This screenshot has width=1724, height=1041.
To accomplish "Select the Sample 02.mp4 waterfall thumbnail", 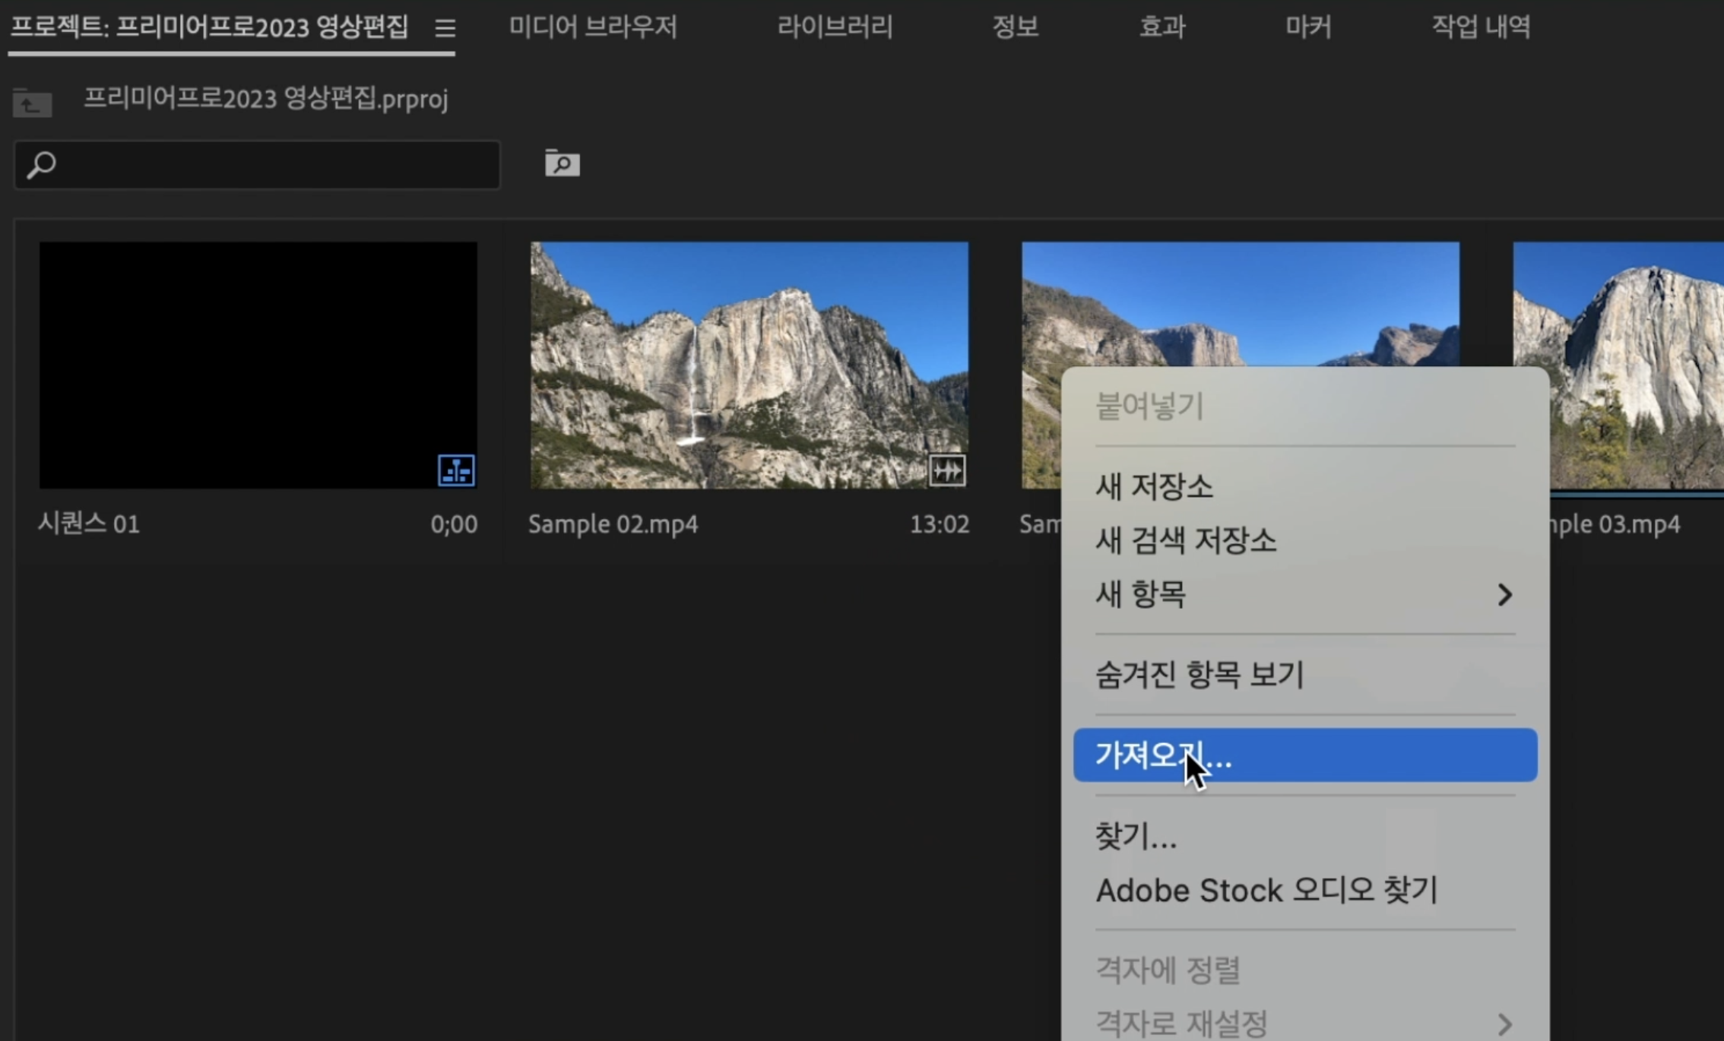I will pos(749,365).
